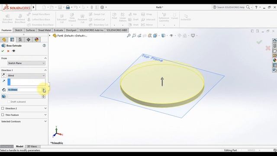Viewport: 277px width, 156px height.
Task: Check the Draft outward checkbox
Action: pos(9,102)
